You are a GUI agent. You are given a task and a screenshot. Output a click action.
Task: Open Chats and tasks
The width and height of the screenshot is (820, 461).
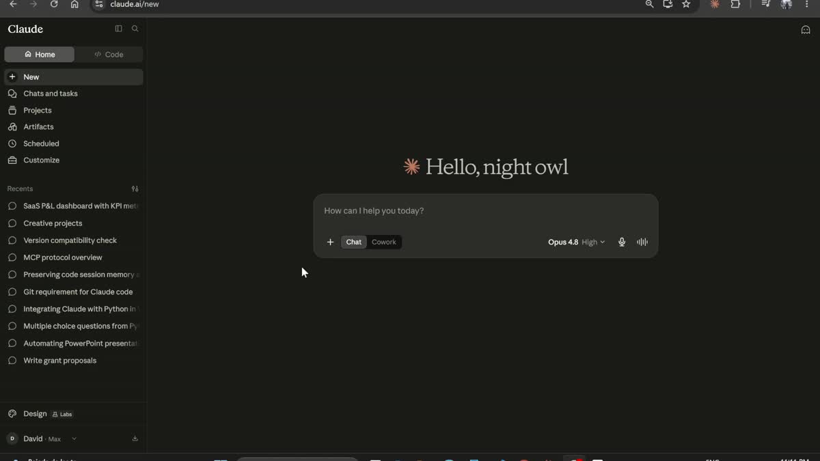(x=73, y=94)
